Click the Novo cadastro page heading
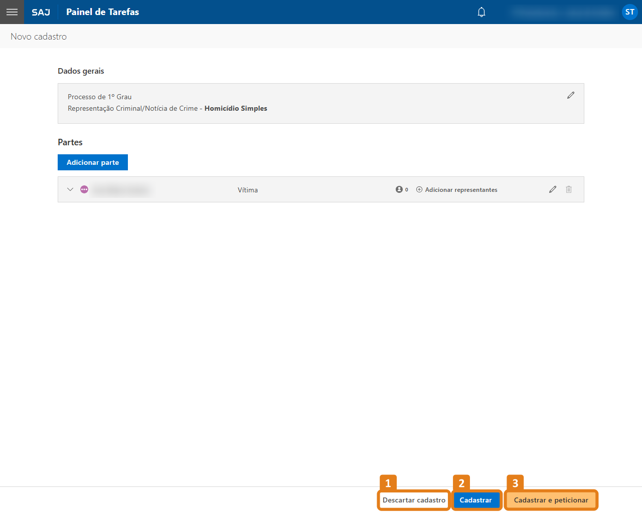Image resolution: width=642 pixels, height=513 pixels. (x=39, y=37)
